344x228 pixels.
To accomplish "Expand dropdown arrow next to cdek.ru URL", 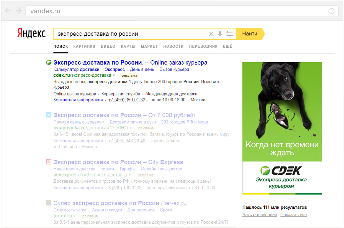I will click(114, 76).
